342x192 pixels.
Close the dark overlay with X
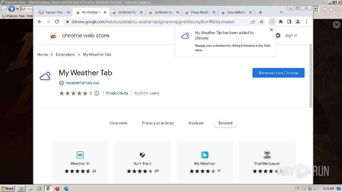point(336,25)
